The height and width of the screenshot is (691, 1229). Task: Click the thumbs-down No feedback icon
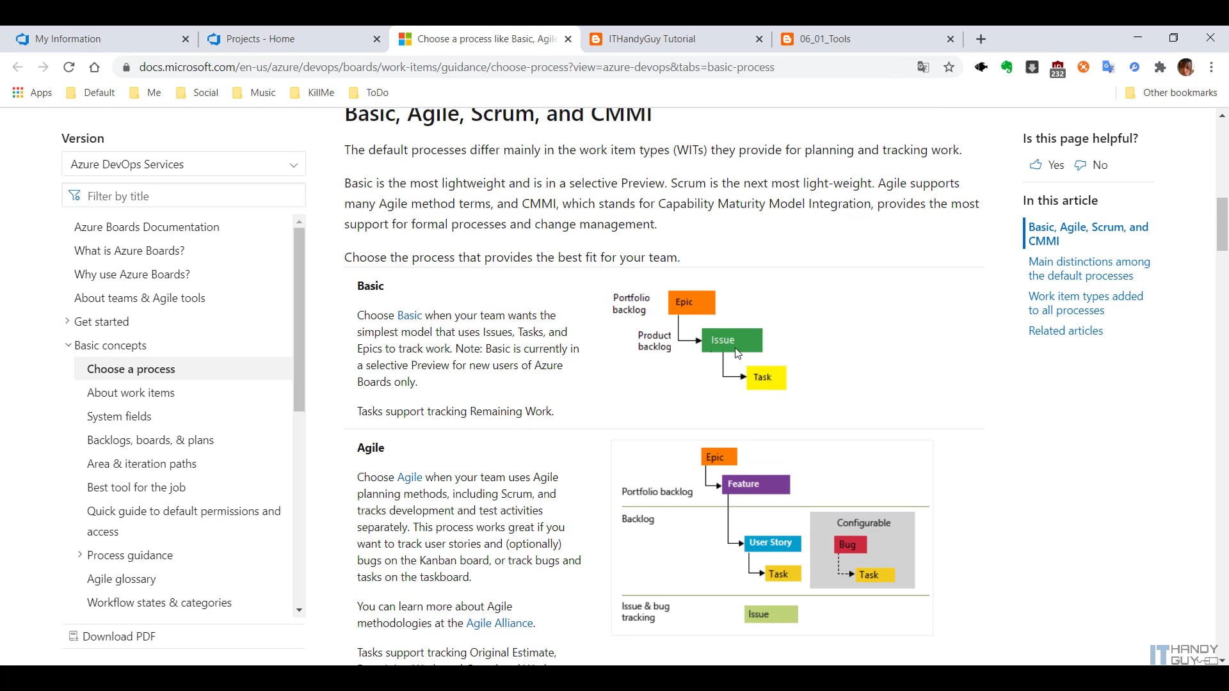pyautogui.click(x=1080, y=165)
